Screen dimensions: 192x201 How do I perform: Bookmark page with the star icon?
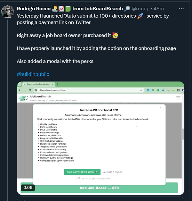(141, 90)
